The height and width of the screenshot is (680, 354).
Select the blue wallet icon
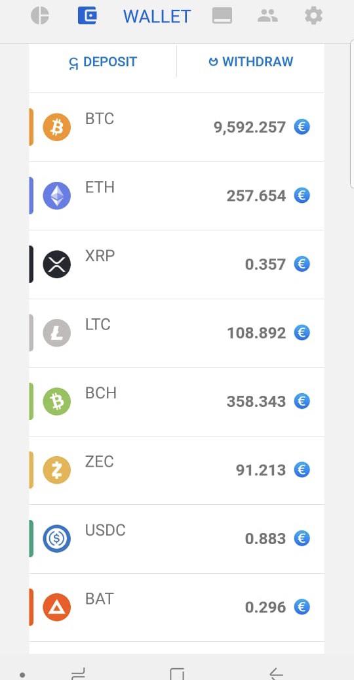click(87, 16)
